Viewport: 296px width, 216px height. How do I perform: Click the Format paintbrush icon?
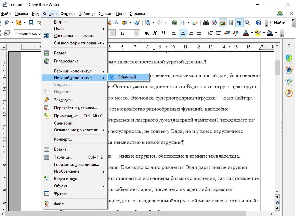pyautogui.click(x=137, y=23)
